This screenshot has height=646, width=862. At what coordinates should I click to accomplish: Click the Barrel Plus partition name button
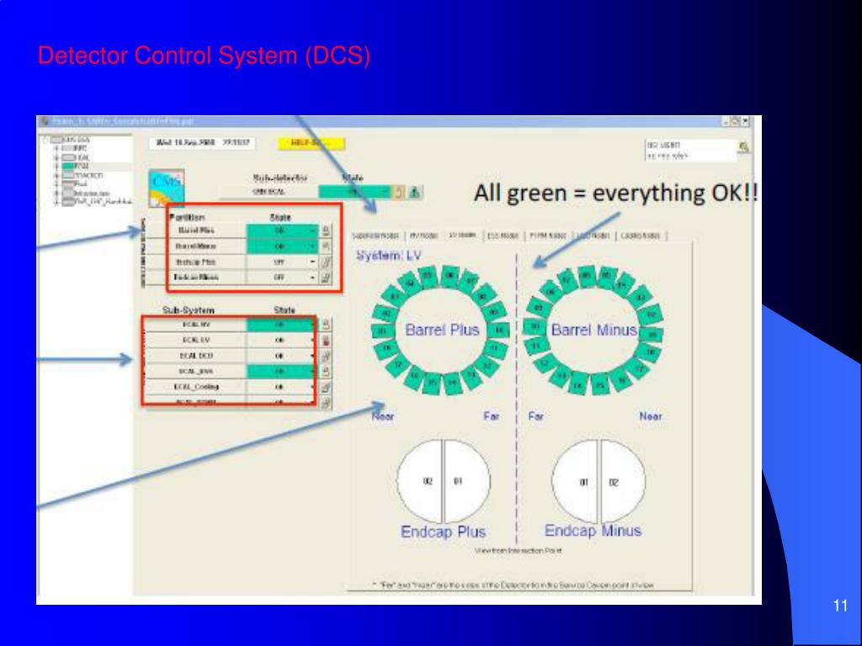[x=196, y=230]
